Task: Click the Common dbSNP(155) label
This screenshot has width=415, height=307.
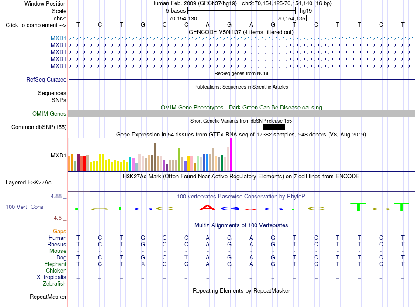Action: point(39,127)
